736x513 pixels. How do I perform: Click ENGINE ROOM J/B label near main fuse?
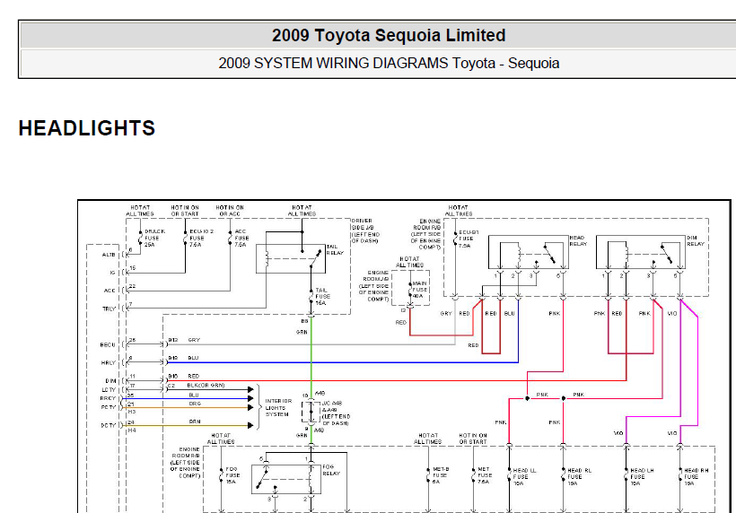(373, 285)
